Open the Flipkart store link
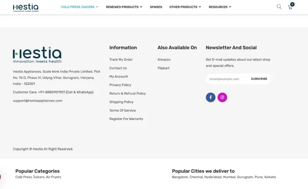Screen dimensions: 308x189 click(x=163, y=68)
